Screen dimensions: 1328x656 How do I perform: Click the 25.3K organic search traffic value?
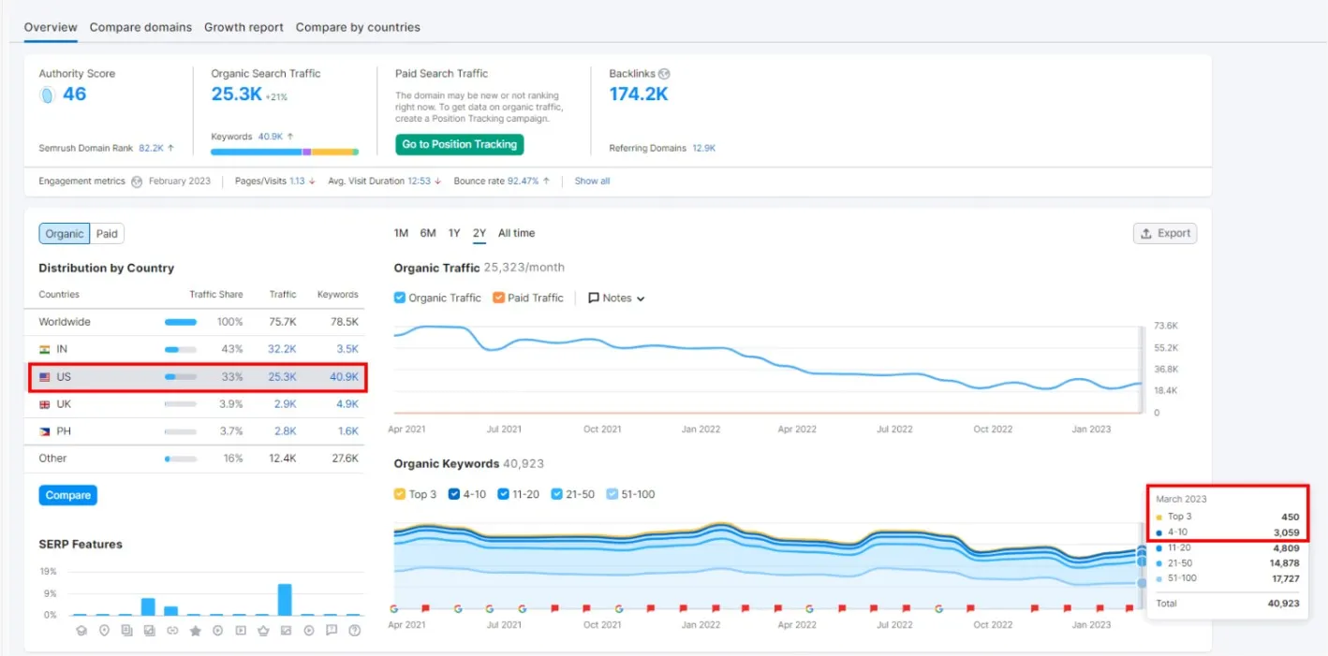(236, 94)
